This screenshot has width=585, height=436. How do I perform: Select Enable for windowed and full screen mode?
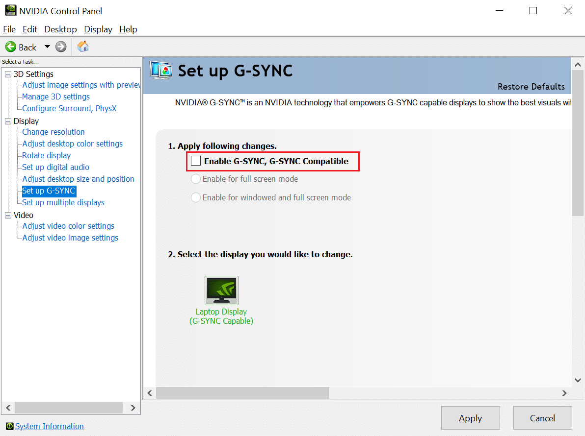pyautogui.click(x=196, y=197)
